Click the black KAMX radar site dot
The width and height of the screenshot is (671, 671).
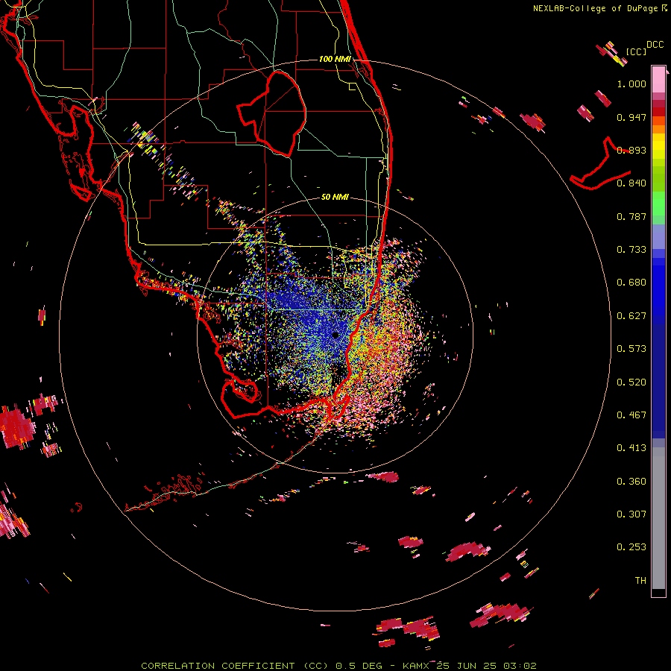335,335
